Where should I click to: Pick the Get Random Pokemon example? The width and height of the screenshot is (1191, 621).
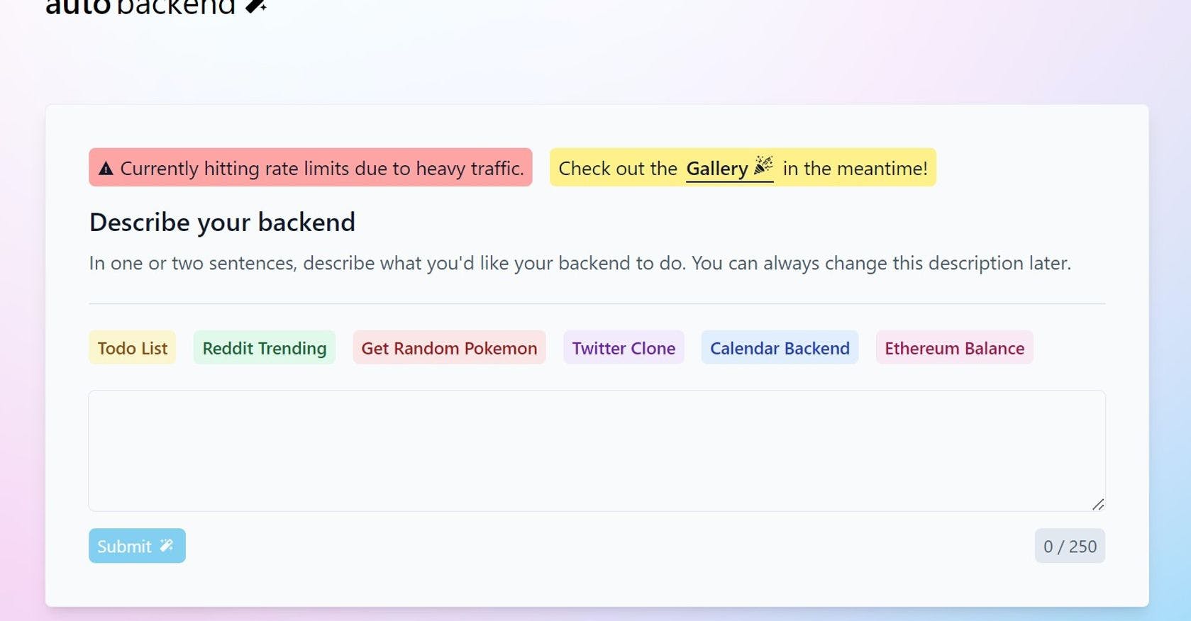click(x=449, y=348)
